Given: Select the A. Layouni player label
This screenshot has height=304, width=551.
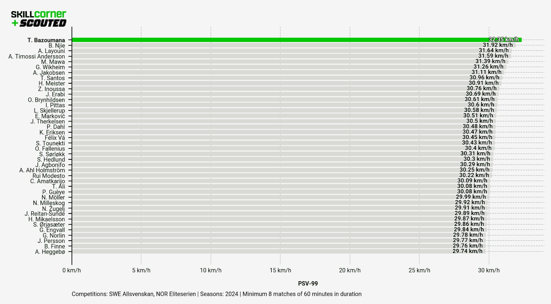Looking at the screenshot, I should click(x=51, y=51).
